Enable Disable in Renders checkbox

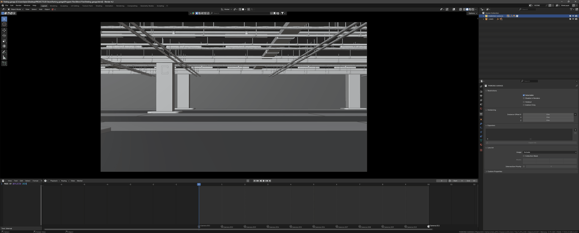pyautogui.click(x=524, y=98)
